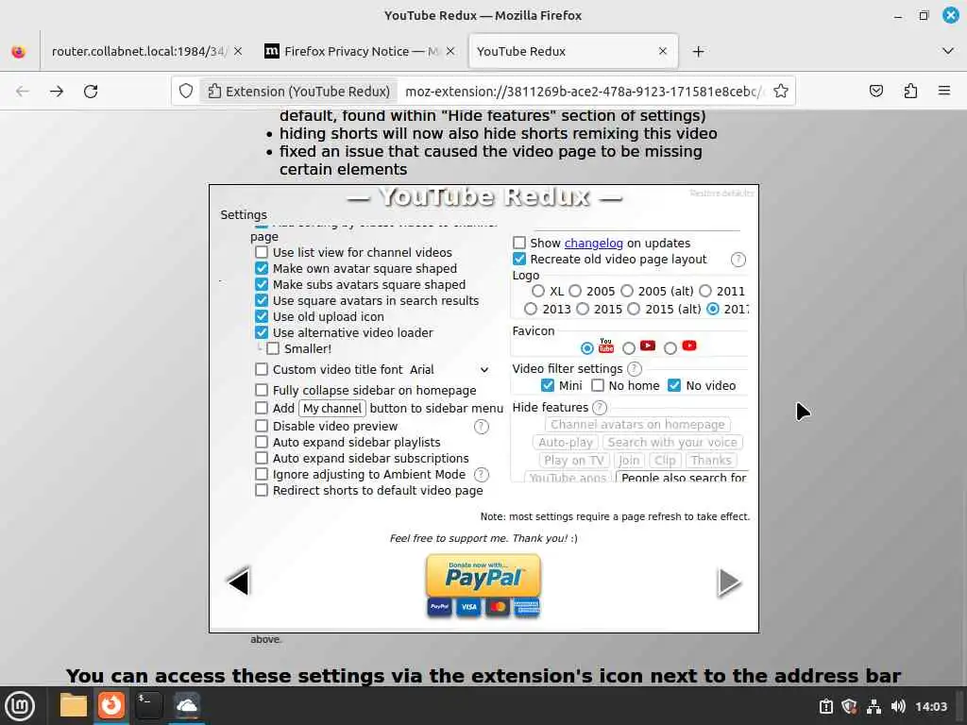Check Auto expand sidebar subscriptions
Screen dimensions: 967x725
(x=262, y=458)
